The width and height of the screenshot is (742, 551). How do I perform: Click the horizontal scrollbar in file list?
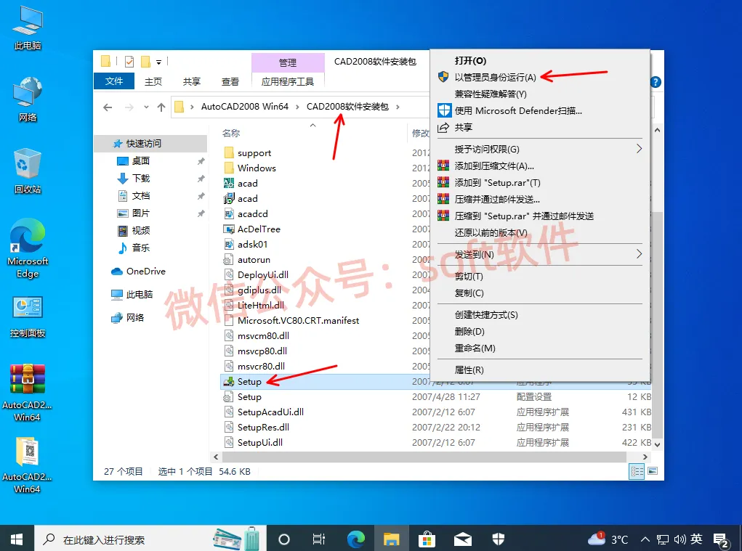[424, 457]
